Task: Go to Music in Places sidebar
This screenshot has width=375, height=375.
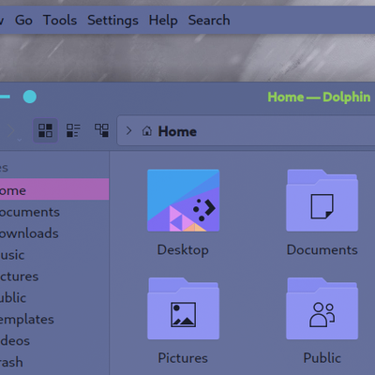Action: [x=54, y=255]
